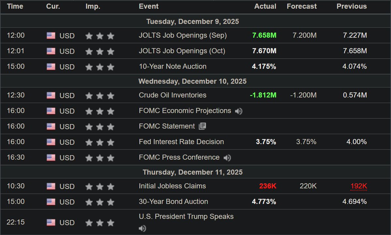This screenshot has width=391, height=235.
Task: Click speaker icon beside FOMC Press Conference
Action: (227, 158)
